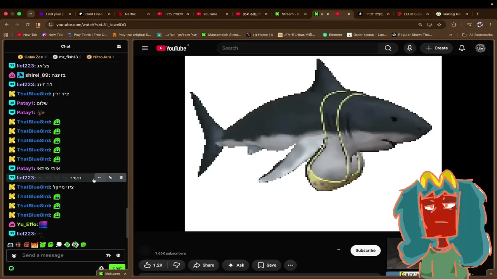
Task: Open the (1) Home / X bookmark
Action: coord(260,34)
